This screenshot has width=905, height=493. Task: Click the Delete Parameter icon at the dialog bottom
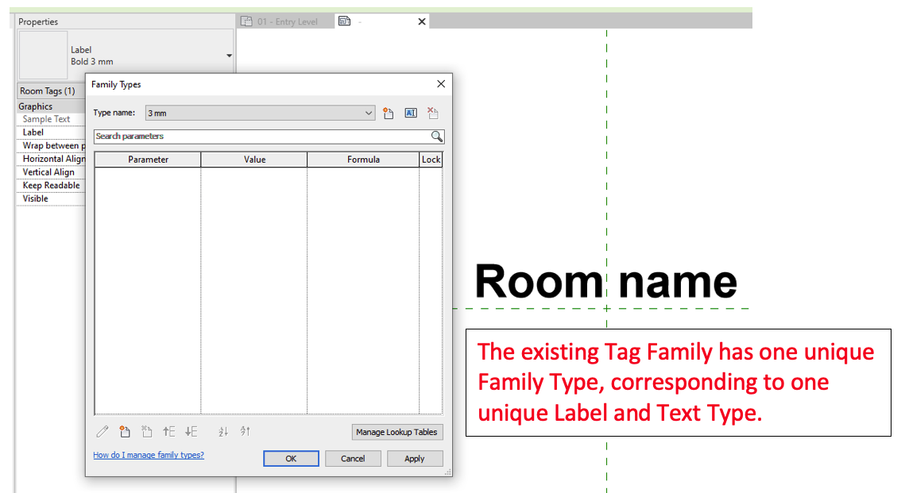click(147, 431)
